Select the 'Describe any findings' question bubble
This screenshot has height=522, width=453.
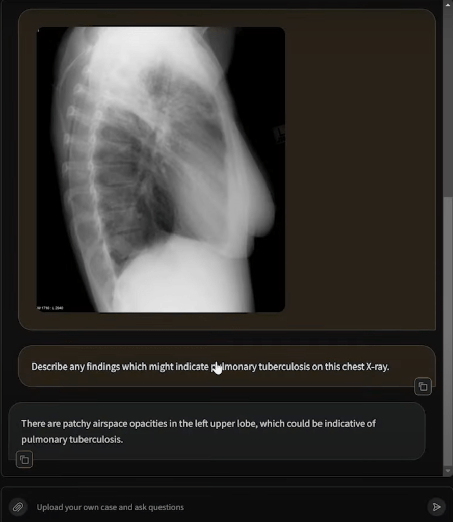point(227,366)
